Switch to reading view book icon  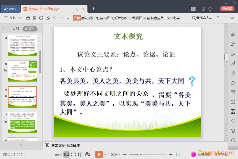[80, 154]
